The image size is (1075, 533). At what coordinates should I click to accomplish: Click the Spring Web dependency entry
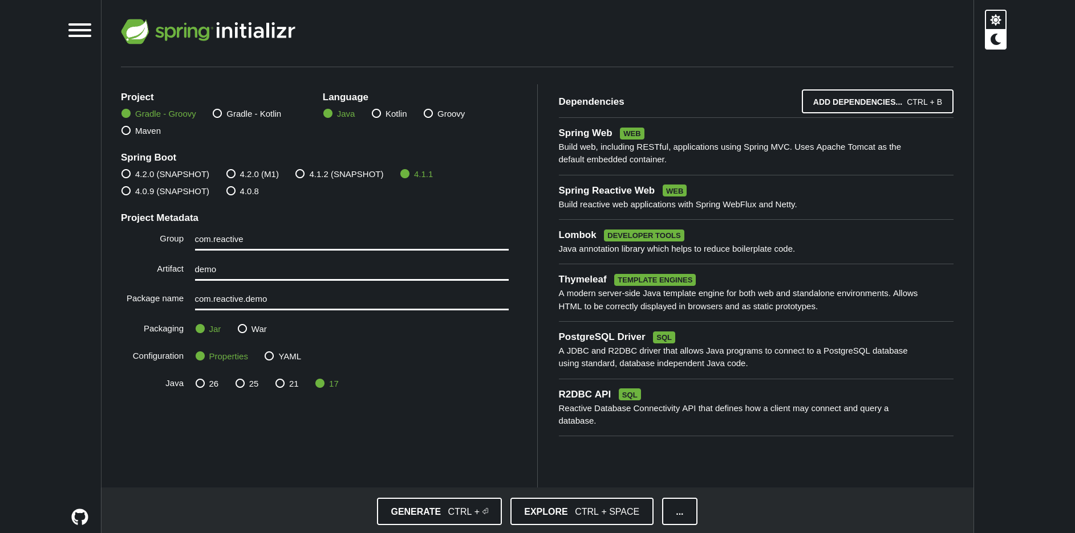[x=756, y=146]
